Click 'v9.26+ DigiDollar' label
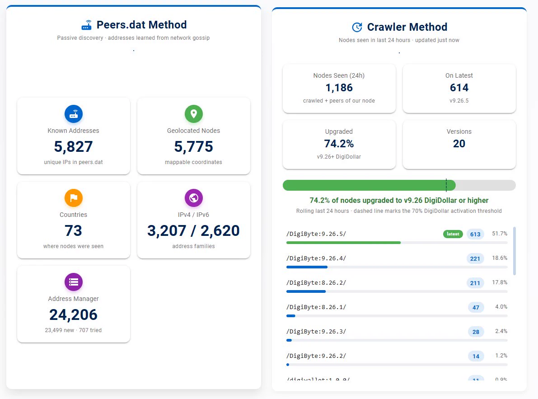 point(339,156)
